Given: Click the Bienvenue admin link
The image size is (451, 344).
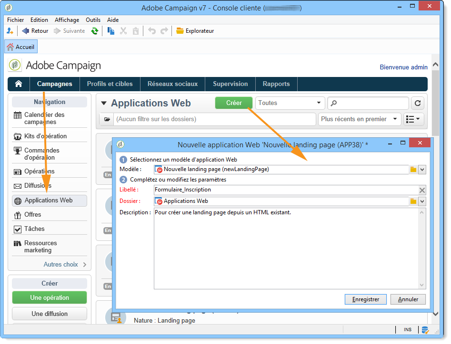Looking at the screenshot, I should click(403, 67).
